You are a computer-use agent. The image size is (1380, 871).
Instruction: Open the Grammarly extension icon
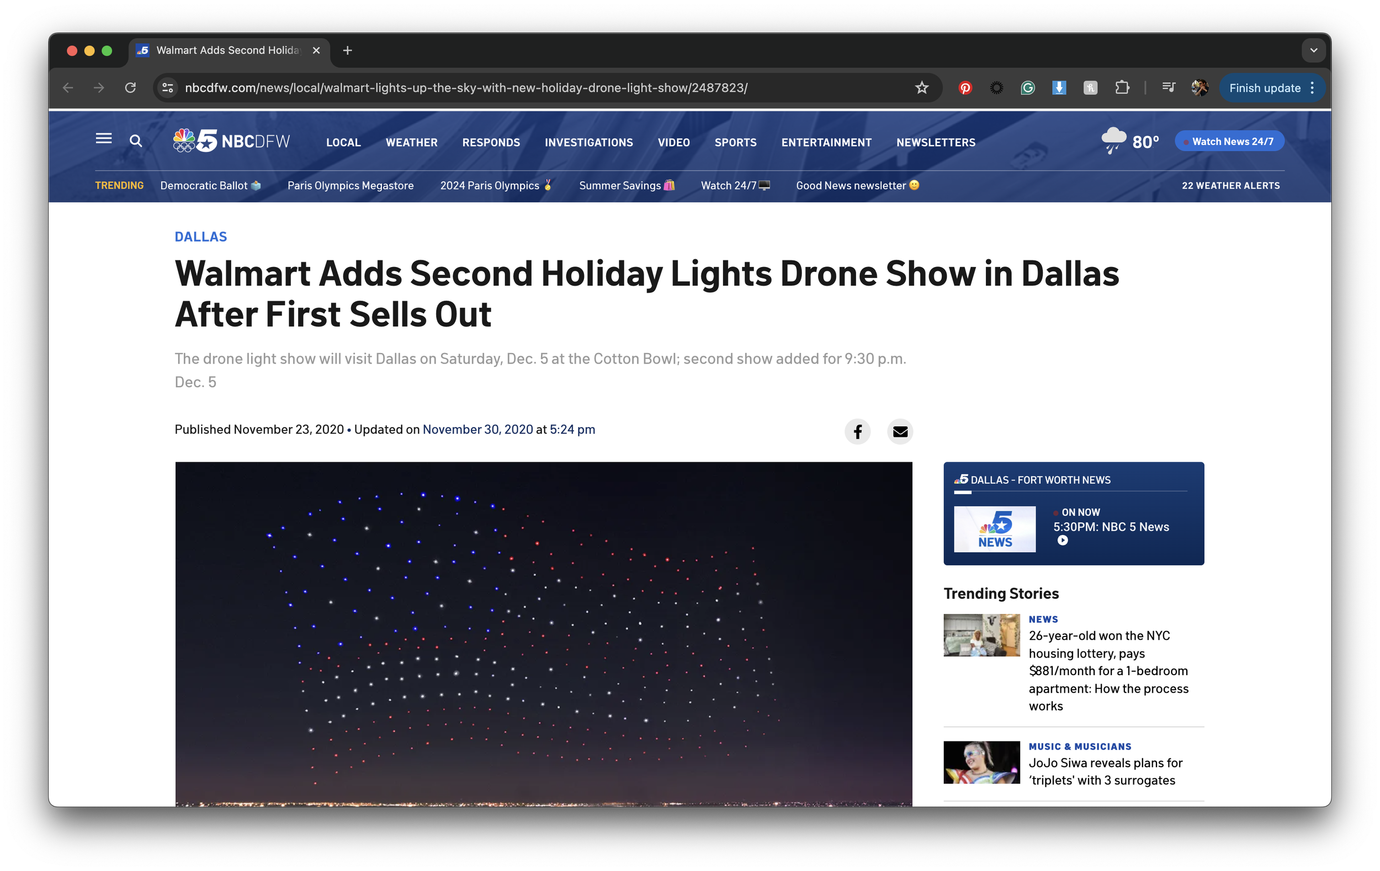tap(1028, 88)
